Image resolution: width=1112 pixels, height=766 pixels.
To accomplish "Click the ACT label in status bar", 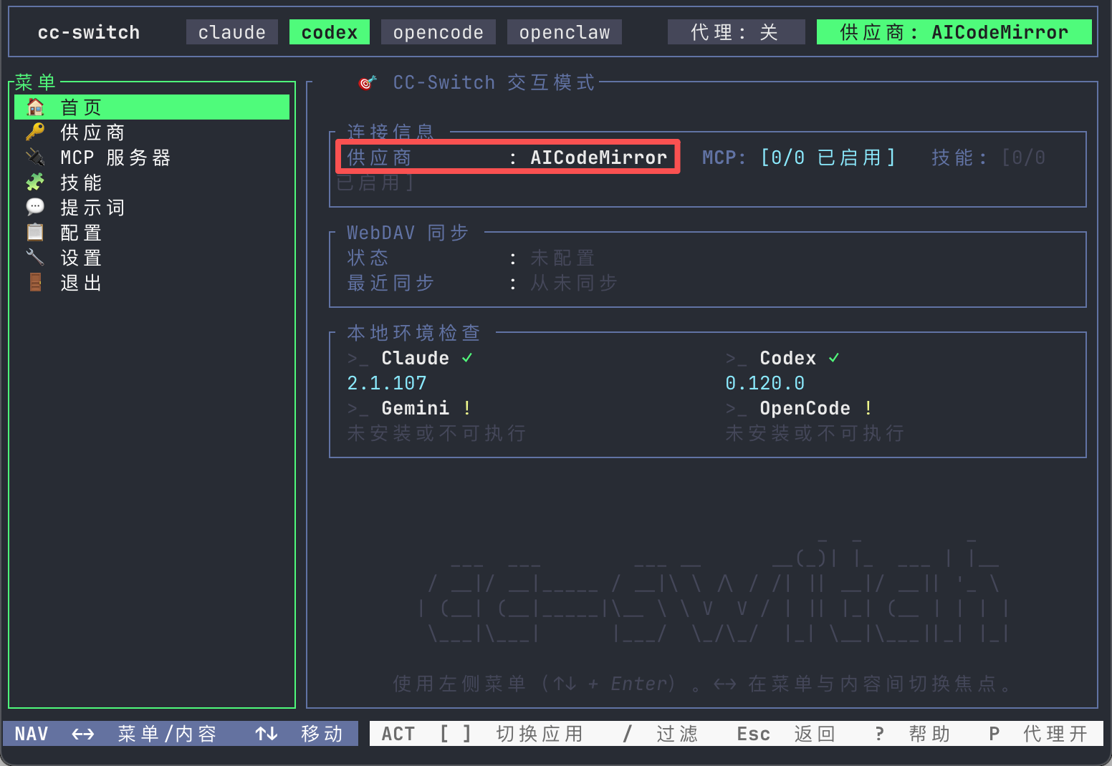I will coord(398,734).
